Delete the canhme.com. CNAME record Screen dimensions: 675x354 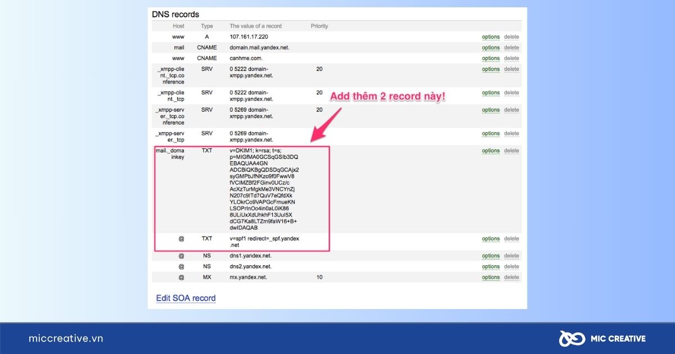tap(511, 58)
